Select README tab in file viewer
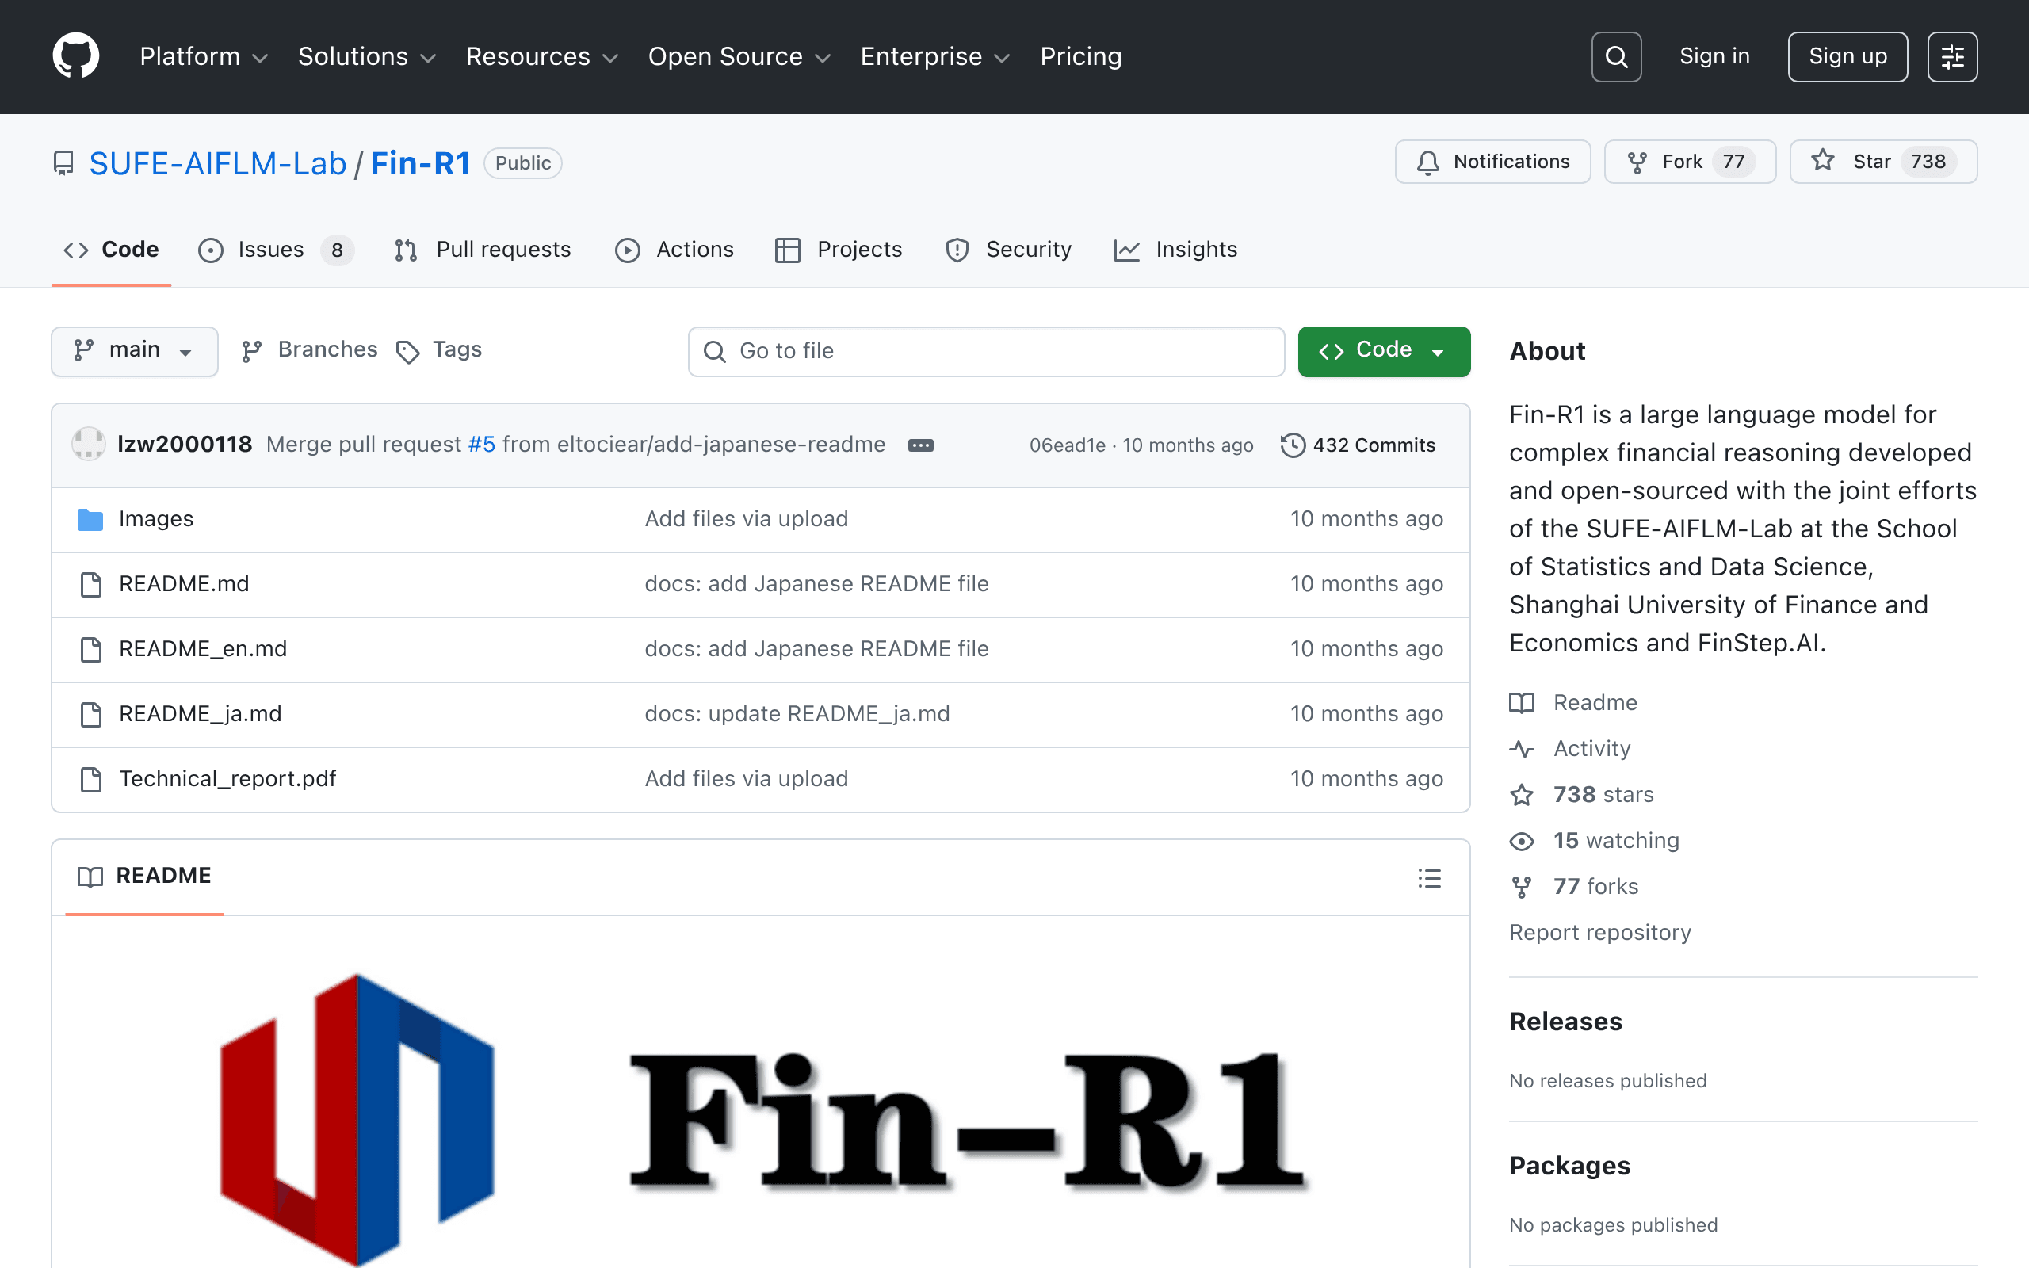 [x=144, y=877]
